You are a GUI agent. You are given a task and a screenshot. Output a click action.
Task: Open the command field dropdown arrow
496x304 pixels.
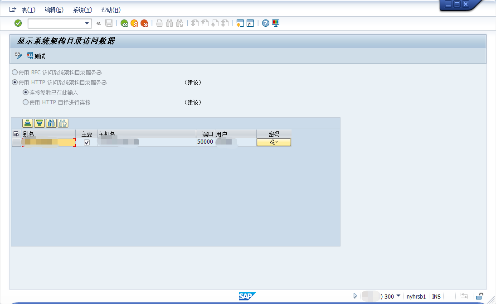[x=87, y=23]
